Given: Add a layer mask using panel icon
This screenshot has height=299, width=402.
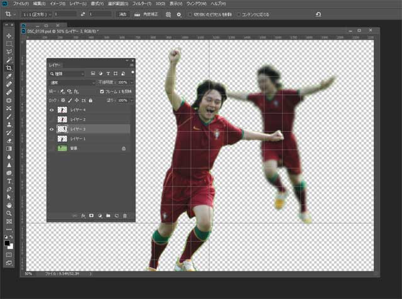Looking at the screenshot, I should tap(91, 215).
